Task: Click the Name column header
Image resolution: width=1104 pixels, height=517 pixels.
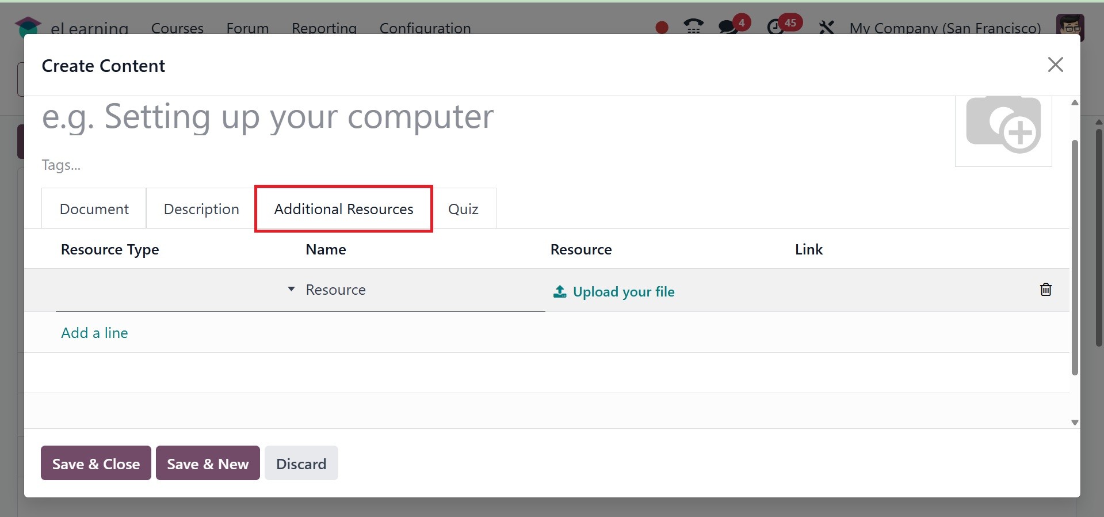Action: (326, 249)
